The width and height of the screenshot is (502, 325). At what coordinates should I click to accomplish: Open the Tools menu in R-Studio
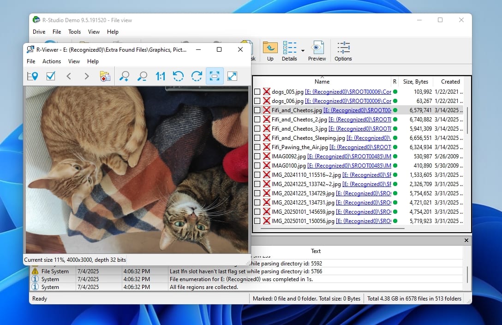[74, 32]
